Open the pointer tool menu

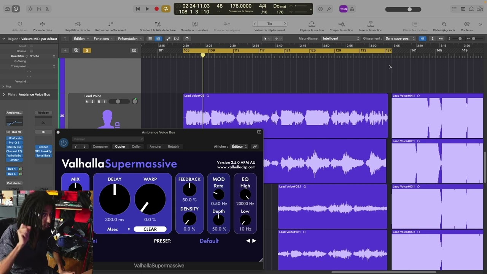pos(267,38)
